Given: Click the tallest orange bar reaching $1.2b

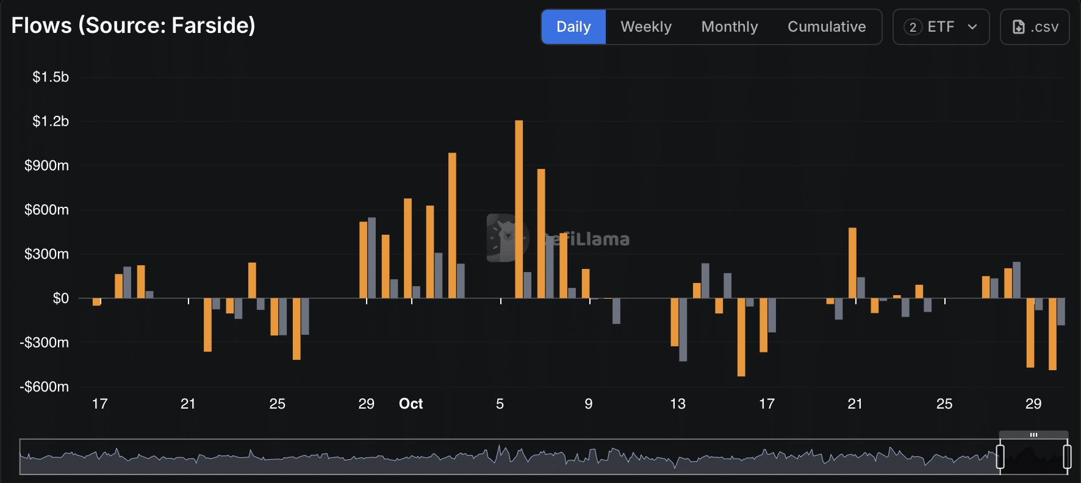Looking at the screenshot, I should pos(519,207).
